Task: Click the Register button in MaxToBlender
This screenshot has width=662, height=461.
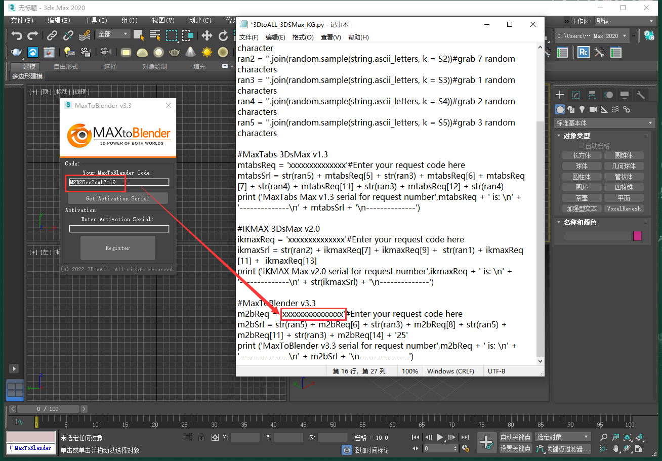Action: pyautogui.click(x=117, y=248)
